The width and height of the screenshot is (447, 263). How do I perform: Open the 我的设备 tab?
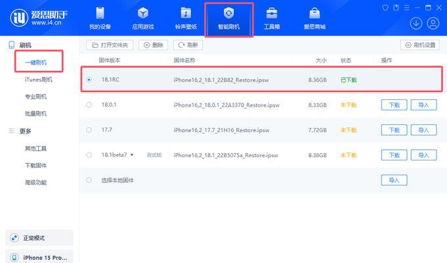(x=100, y=18)
